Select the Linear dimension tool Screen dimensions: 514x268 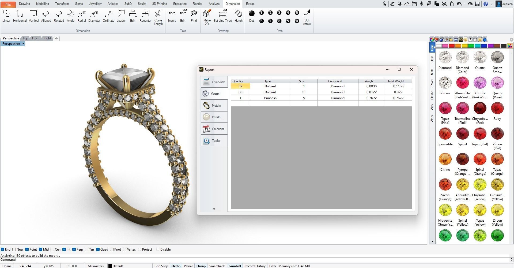[x=6, y=16]
